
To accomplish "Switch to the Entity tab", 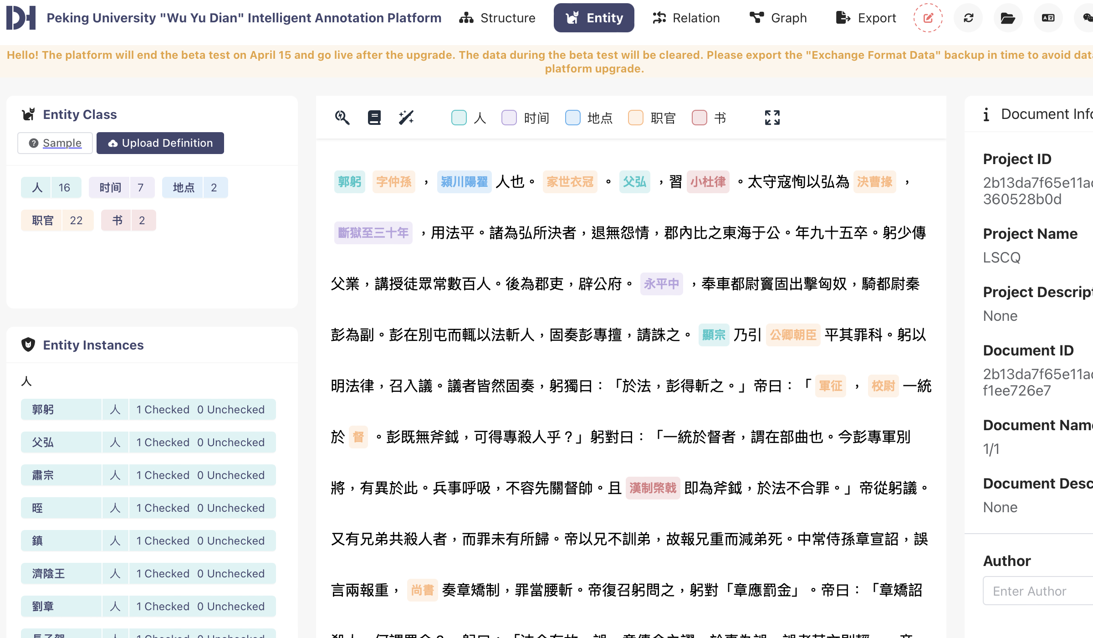I will pos(594,18).
